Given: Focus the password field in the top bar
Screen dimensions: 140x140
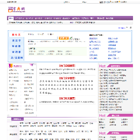Looking at the screenshot, I should [x=93, y=2].
